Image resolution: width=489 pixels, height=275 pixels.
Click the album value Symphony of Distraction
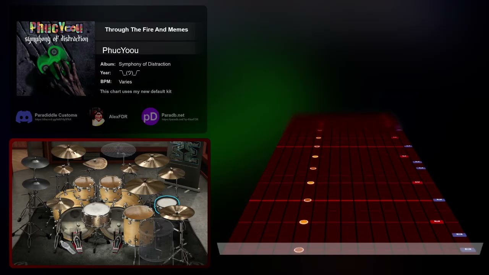144,64
